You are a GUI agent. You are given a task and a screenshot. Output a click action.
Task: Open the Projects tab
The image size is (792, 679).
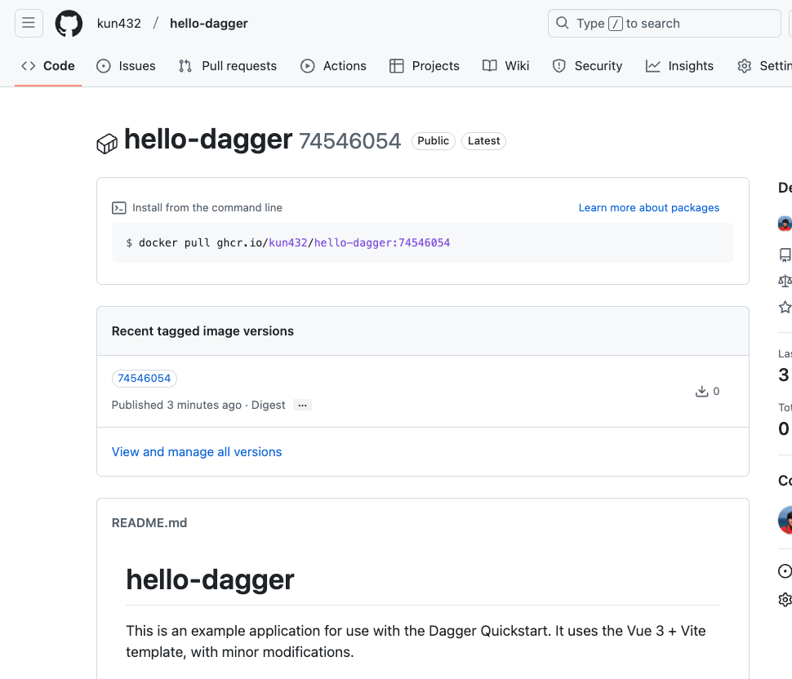425,66
